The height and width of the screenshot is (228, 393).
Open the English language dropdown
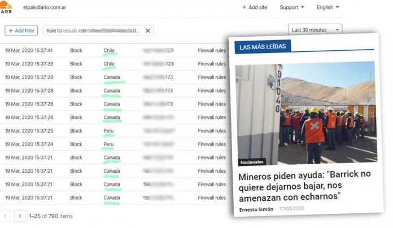click(329, 7)
